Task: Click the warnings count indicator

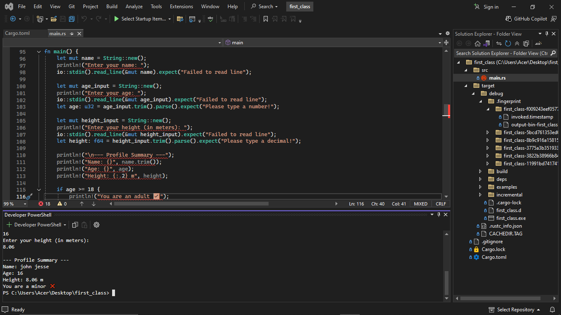Action: (62, 204)
